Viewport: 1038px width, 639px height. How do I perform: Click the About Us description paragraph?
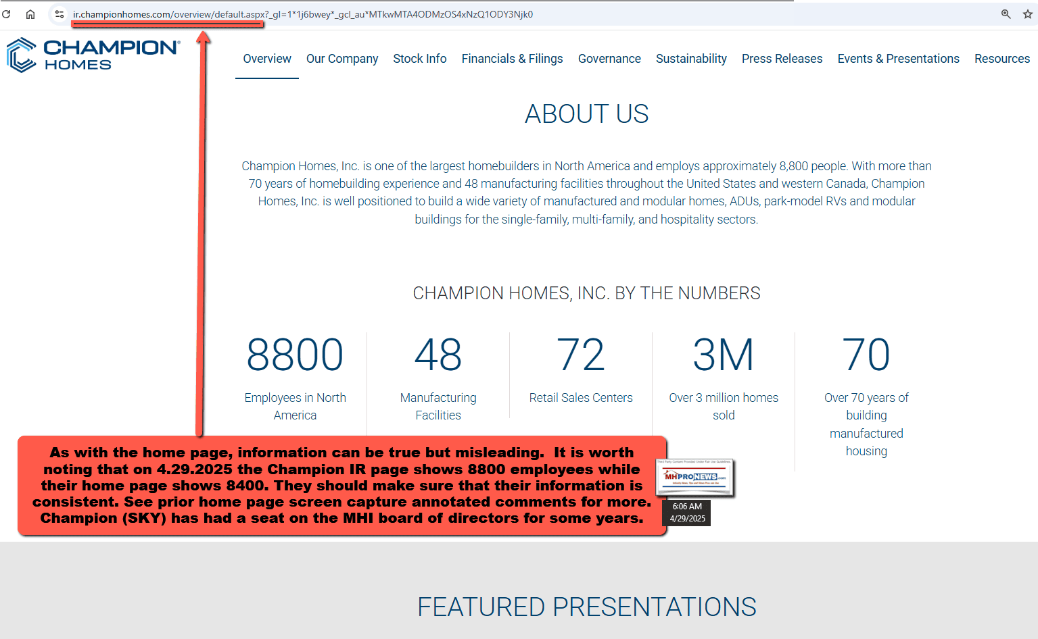click(x=587, y=193)
